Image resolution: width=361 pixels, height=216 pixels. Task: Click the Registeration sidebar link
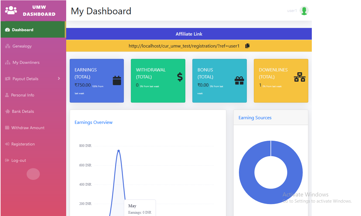[x=23, y=144]
